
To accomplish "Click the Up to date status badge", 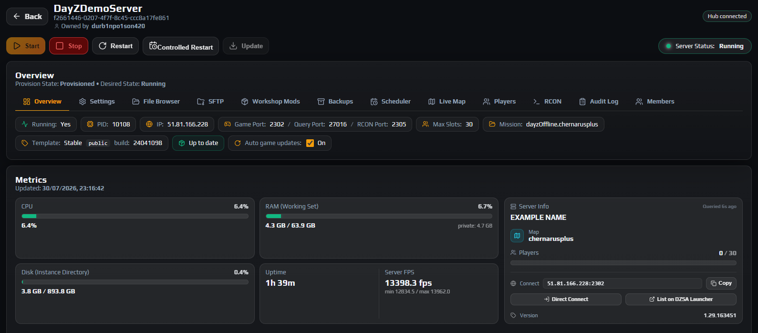I will click(x=198, y=143).
